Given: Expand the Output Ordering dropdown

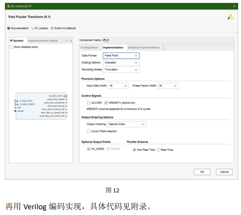Looking at the screenshot, I should click(x=127, y=124).
